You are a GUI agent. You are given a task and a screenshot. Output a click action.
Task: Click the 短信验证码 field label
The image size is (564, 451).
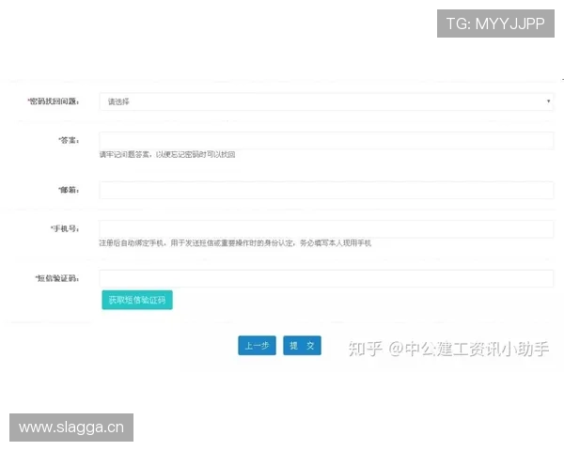[x=57, y=278]
